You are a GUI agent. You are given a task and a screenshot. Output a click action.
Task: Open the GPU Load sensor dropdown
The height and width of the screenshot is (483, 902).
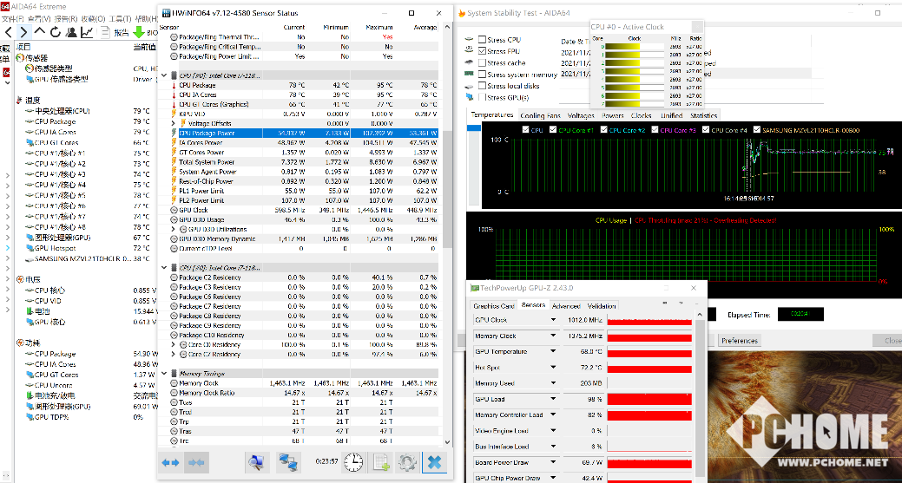coord(553,399)
